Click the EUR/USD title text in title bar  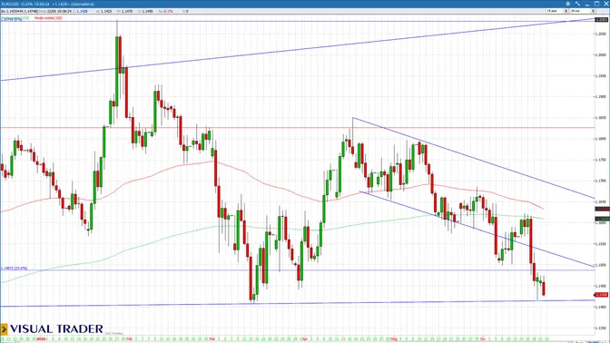coord(9,4)
